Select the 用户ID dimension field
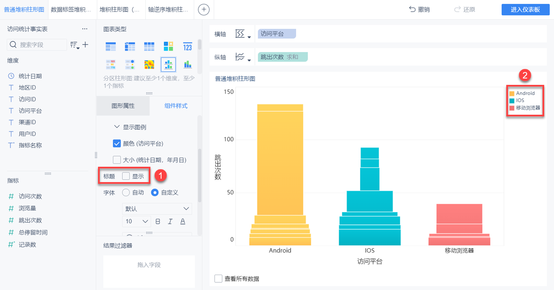 click(x=27, y=133)
